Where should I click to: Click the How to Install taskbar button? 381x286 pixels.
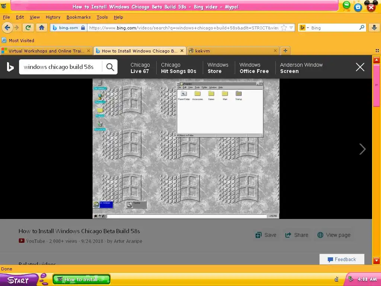click(81, 279)
